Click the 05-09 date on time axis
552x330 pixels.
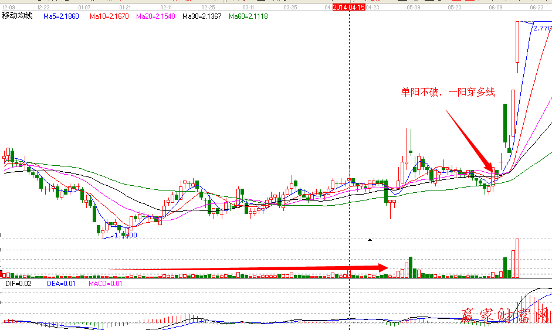pos(414,8)
